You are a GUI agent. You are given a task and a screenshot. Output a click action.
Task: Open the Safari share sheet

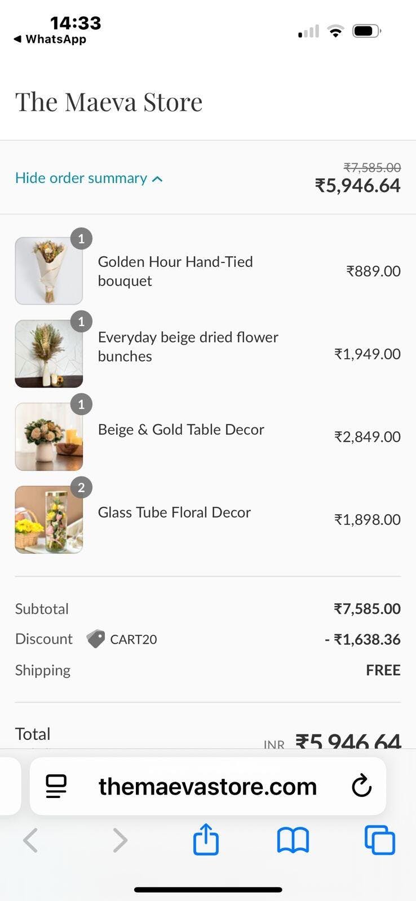coord(206,840)
